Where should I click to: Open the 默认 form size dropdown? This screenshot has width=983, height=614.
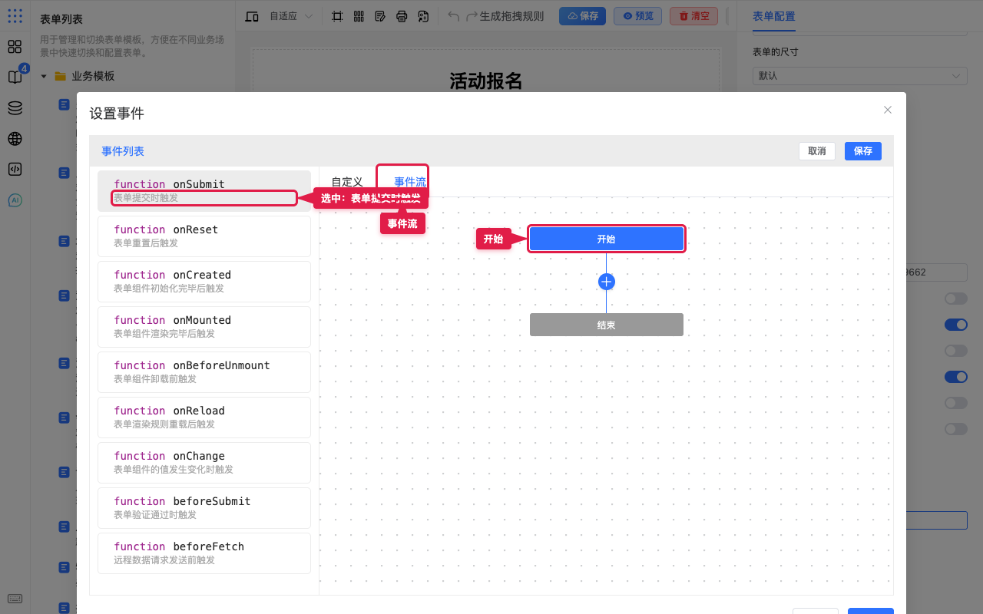[x=859, y=76]
